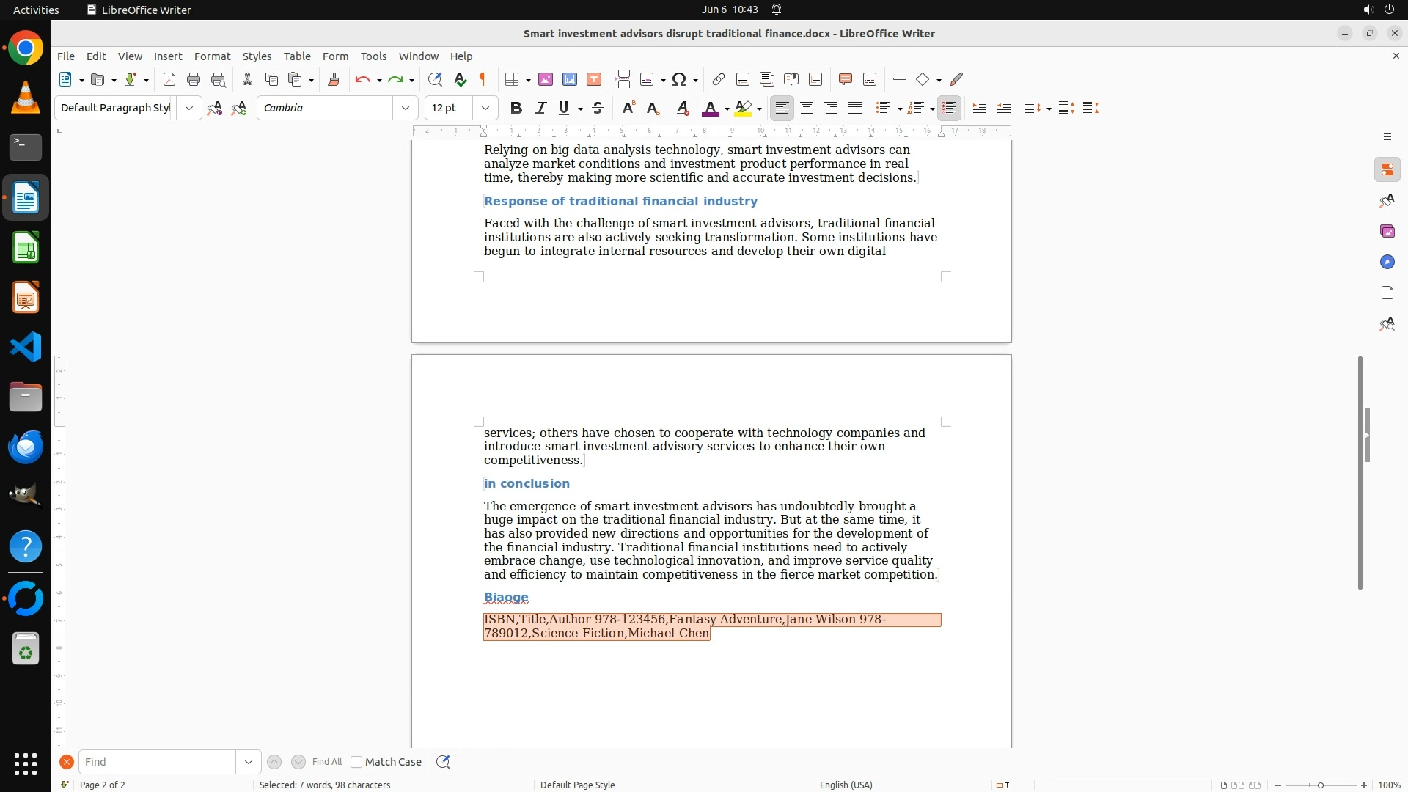Open the sidebar Gallery panel icon

(1387, 232)
